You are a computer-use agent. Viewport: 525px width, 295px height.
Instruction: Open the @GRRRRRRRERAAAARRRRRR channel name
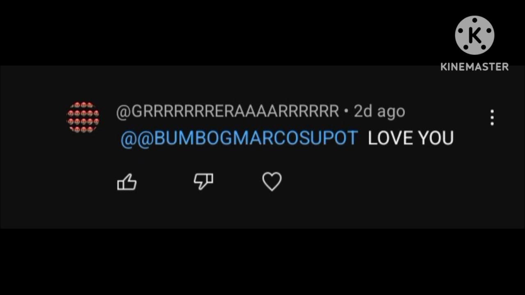pyautogui.click(x=228, y=111)
